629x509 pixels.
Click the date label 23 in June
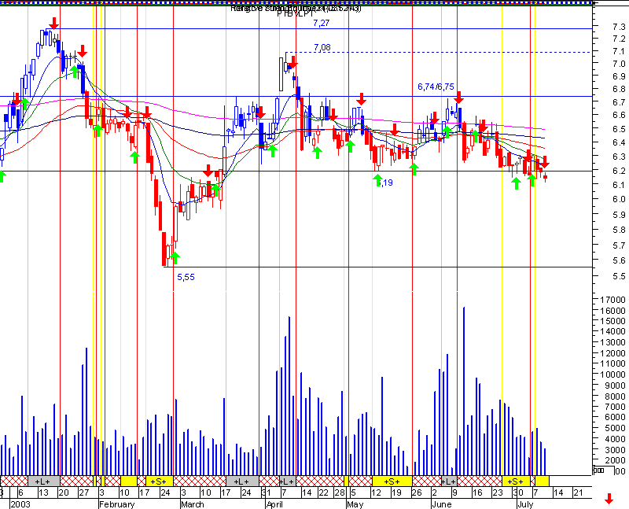[x=498, y=492]
